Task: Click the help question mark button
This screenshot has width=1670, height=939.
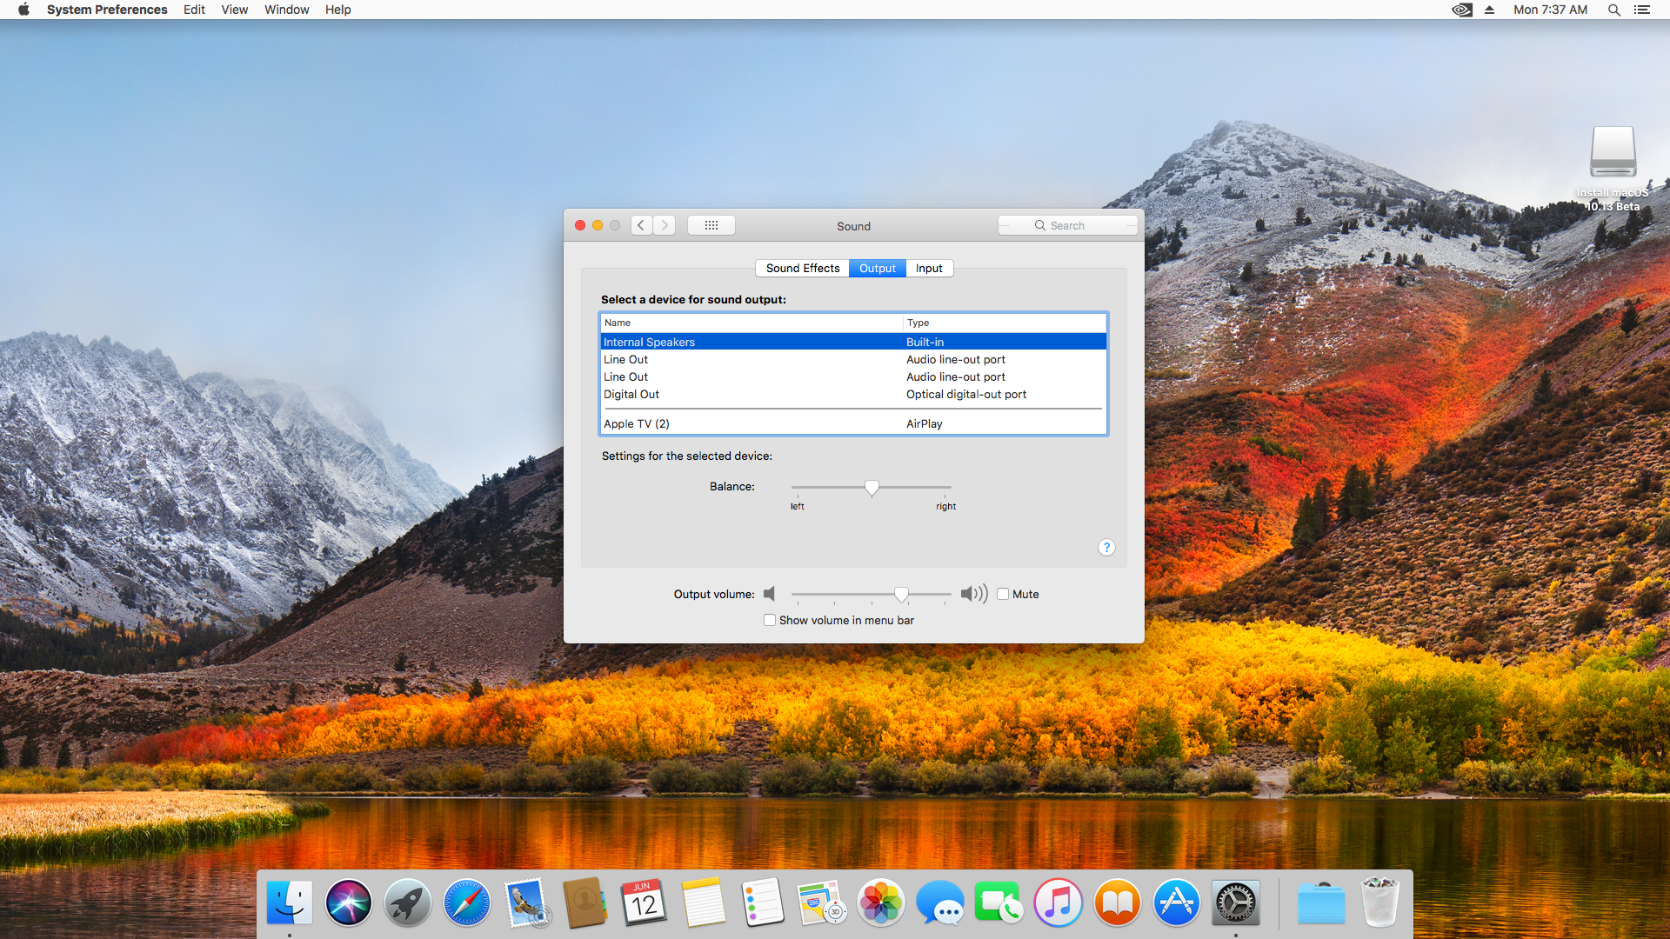Action: point(1106,547)
